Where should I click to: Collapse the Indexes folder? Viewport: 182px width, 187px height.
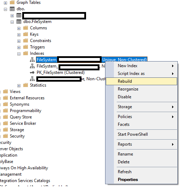point(19,54)
